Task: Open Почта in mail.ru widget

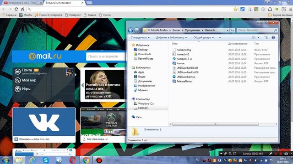Action: [x=27, y=70]
